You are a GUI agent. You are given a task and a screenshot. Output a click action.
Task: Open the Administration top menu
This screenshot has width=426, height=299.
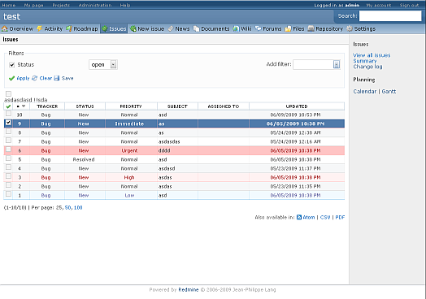coord(95,5)
